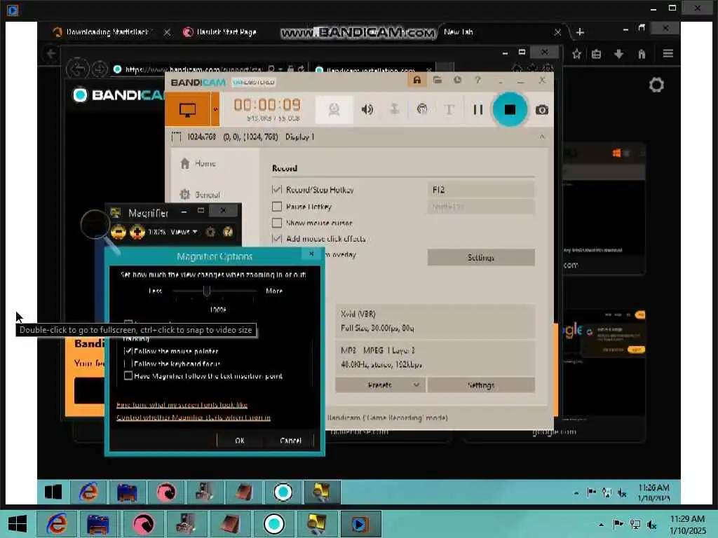Open the browser downloads arrow icon
This screenshot has height=538, width=718.
[618, 54]
